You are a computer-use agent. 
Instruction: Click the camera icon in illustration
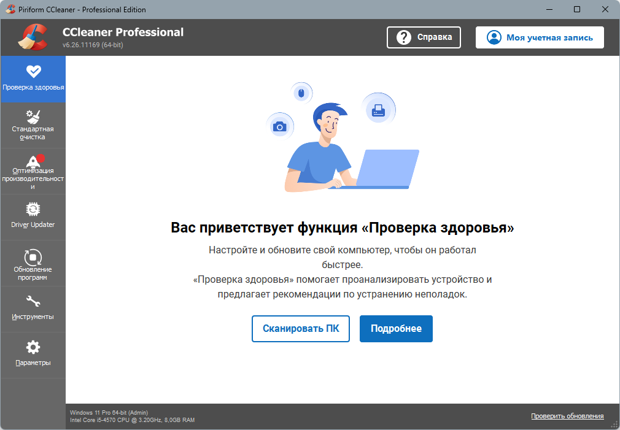(x=279, y=126)
